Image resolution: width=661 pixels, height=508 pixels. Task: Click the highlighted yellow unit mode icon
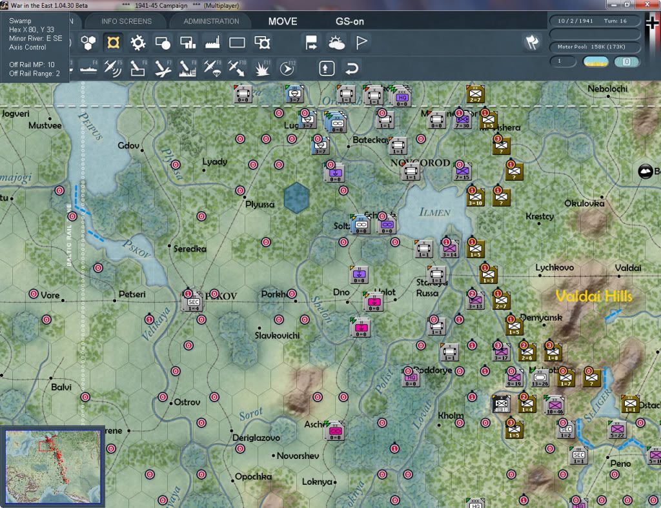(x=113, y=43)
